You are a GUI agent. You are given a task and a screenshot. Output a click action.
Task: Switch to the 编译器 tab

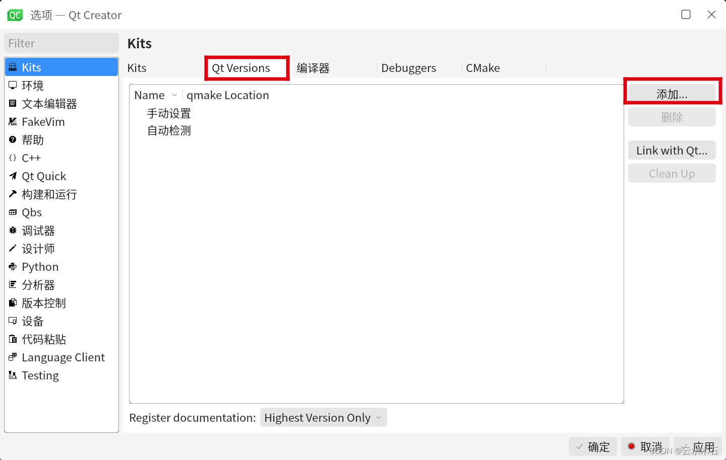pos(313,68)
